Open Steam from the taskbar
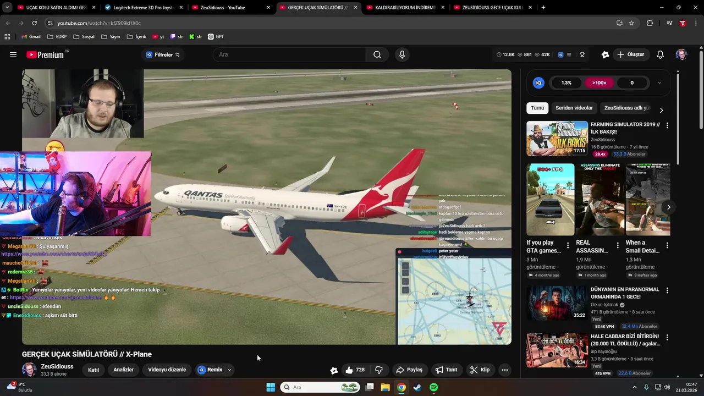This screenshot has height=396, width=704. click(417, 387)
